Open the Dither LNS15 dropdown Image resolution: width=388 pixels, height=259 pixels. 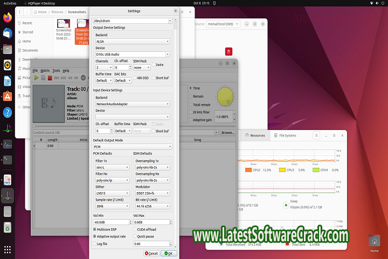112,193
